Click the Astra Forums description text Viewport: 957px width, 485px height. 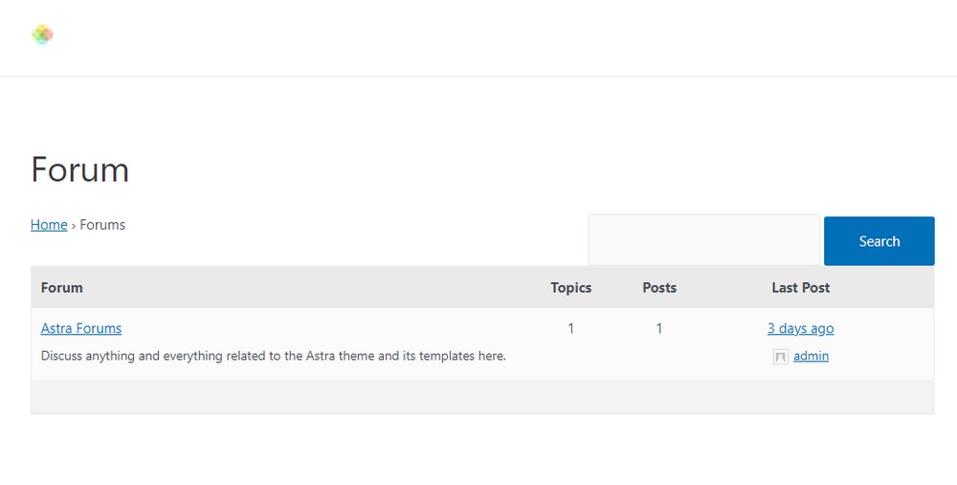point(273,356)
